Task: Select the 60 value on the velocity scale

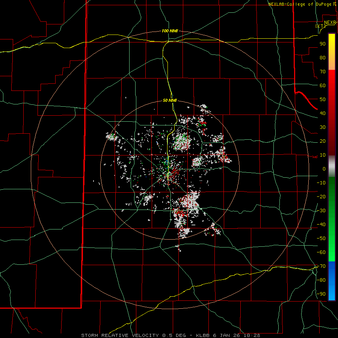Action: pos(323,86)
